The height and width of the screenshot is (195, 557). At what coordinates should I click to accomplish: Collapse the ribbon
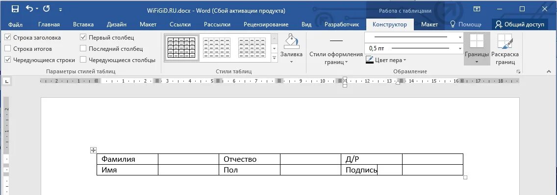point(549,71)
